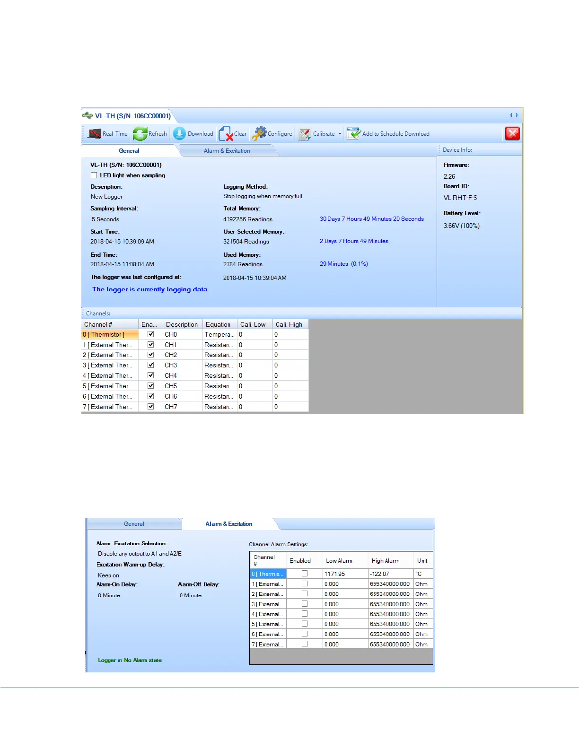Uncheck the enable box for CH4
The height and width of the screenshot is (749, 579).
(150, 375)
